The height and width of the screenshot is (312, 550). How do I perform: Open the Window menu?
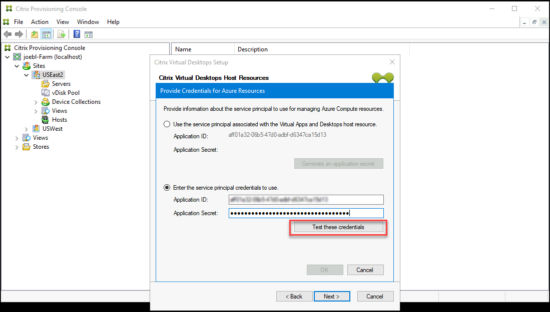[88, 21]
